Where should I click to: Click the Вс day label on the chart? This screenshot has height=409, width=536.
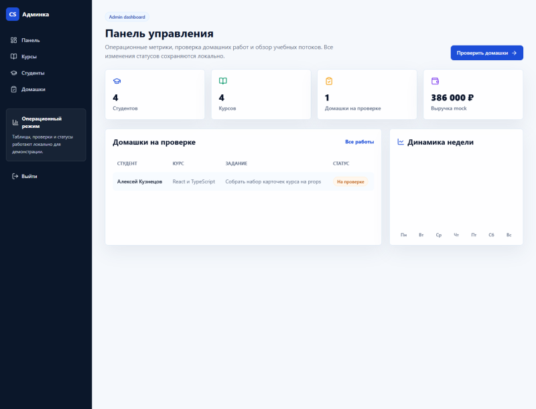pyautogui.click(x=509, y=235)
